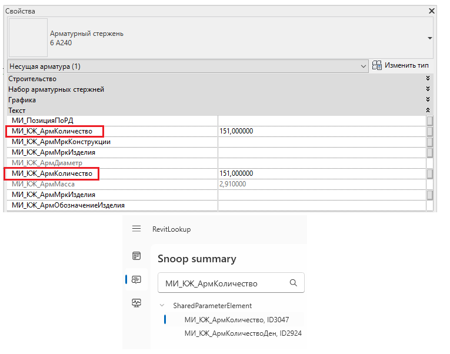The image size is (450, 354).
Task: Click associate button for first МИ_КЖ_АрмКоличество row
Action: [429, 131]
